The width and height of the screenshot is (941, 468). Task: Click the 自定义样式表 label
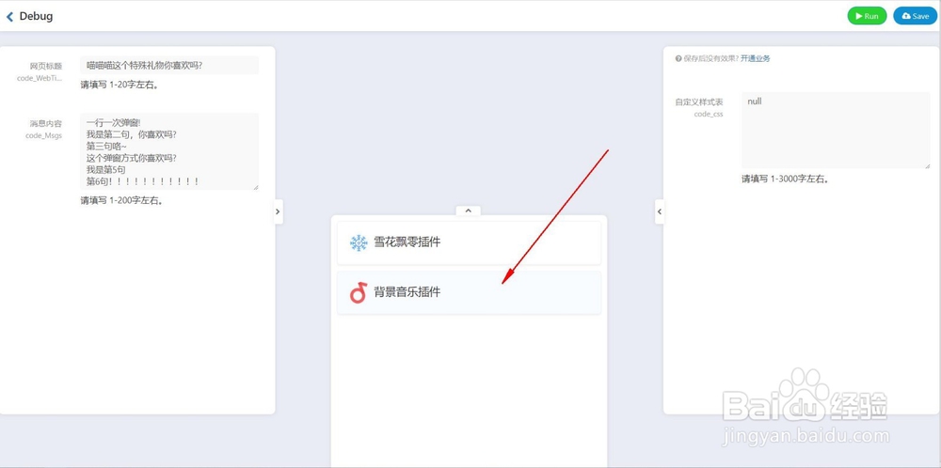click(699, 101)
